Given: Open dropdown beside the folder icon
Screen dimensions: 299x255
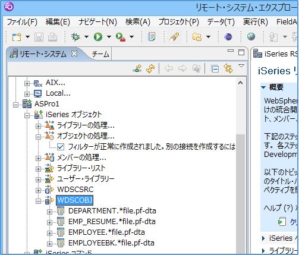Looking at the screenshot, I should tap(208, 37).
